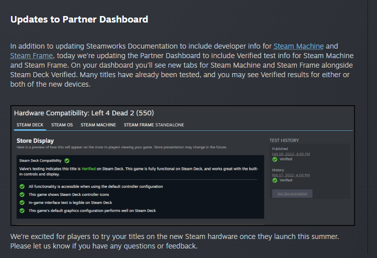Click the default graphics configuration performs well line
This screenshot has height=258, width=377.
pos(92,211)
